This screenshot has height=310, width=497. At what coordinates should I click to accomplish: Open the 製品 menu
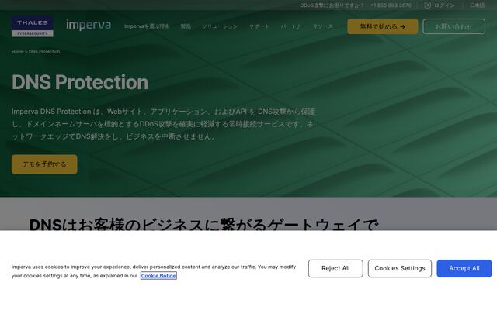click(x=186, y=26)
